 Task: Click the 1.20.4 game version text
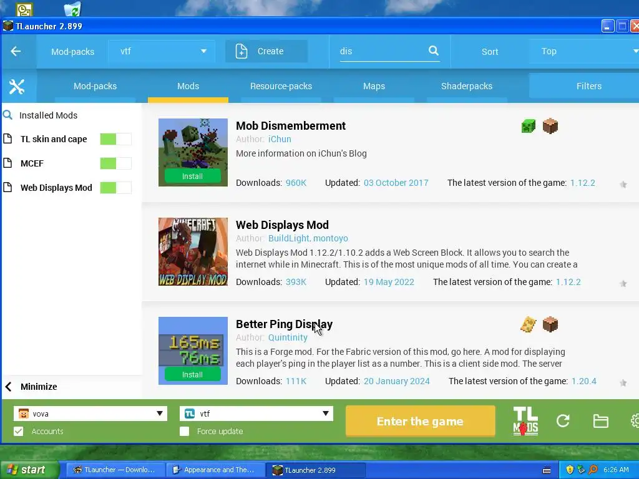point(583,381)
